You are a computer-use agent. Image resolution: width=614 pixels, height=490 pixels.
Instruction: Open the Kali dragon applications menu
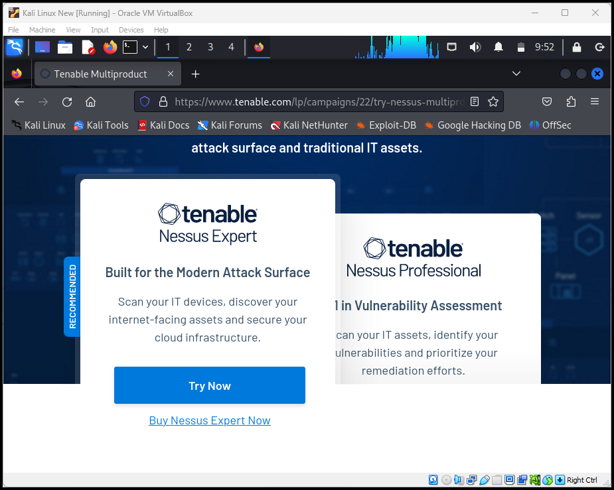coord(15,47)
